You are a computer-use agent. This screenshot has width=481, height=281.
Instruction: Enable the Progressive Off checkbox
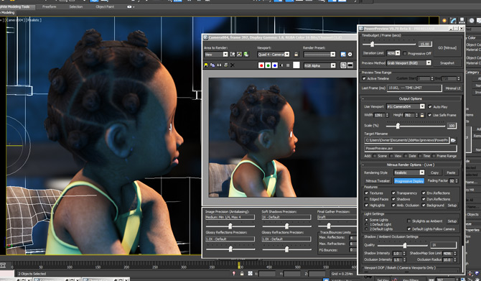point(405,53)
